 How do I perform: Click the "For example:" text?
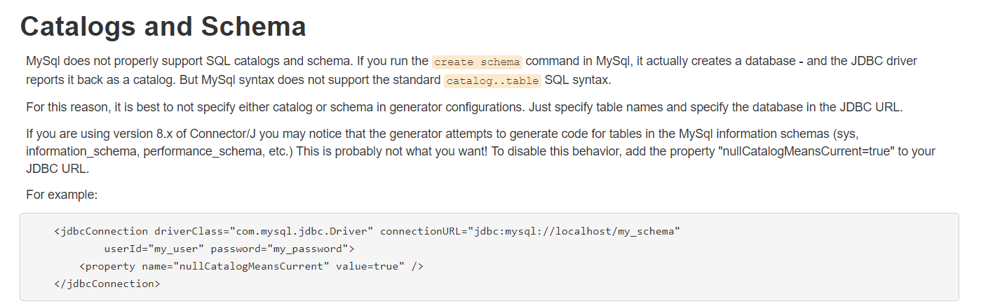pos(62,195)
